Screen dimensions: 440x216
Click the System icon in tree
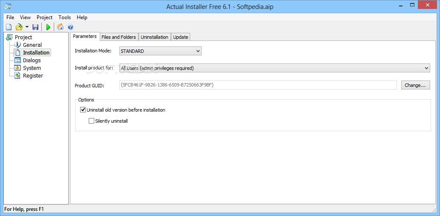[17, 68]
